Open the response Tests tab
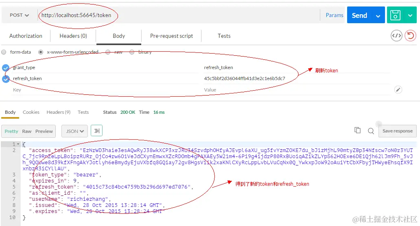420x226 pixels. pyautogui.click(x=83, y=112)
